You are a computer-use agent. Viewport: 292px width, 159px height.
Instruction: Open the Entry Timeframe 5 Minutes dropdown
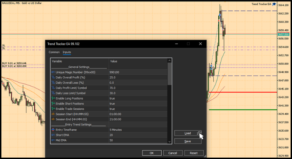click(116, 130)
